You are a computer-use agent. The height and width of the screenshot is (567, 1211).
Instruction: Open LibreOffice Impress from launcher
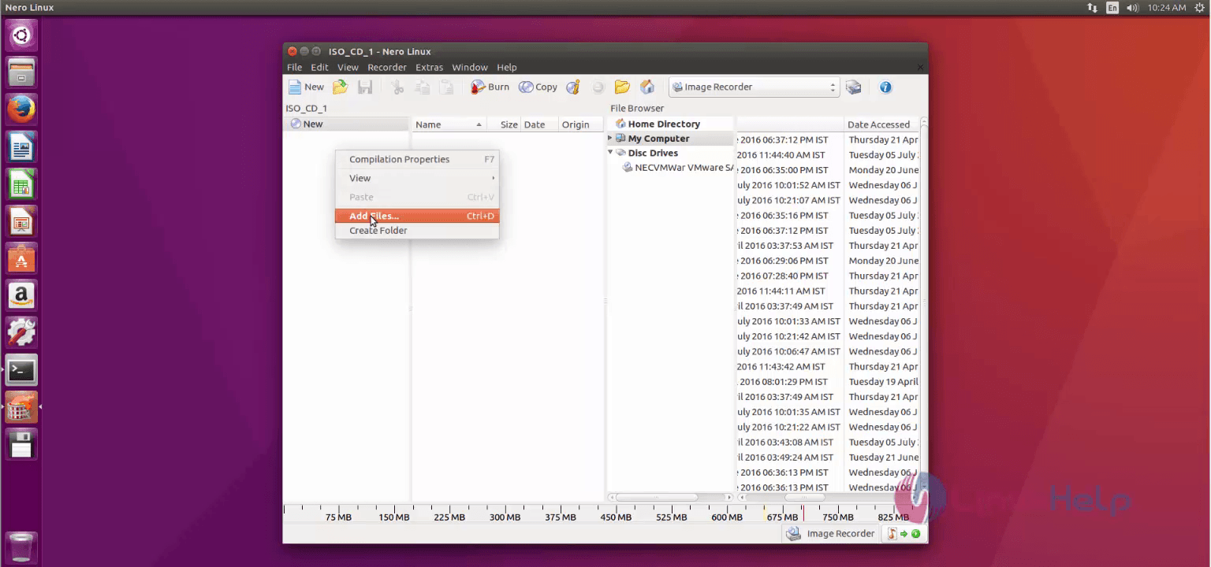coord(21,222)
